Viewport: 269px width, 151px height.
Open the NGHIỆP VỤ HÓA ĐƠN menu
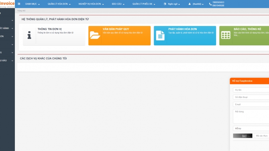[91, 4]
